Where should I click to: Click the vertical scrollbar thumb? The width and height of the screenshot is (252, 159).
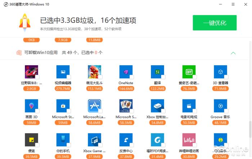250,129
